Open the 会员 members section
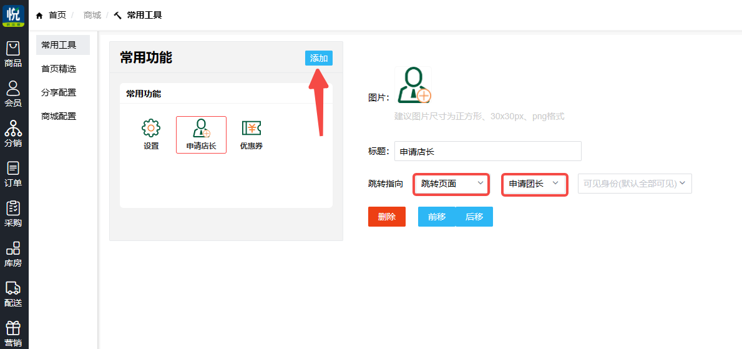 [13, 95]
